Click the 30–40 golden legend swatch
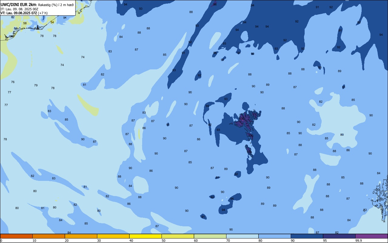 point(113,236)
